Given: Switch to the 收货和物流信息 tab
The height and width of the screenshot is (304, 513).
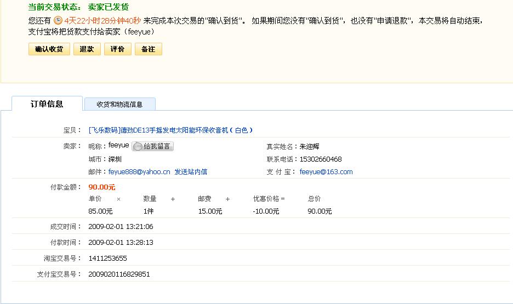Looking at the screenshot, I should (119, 104).
